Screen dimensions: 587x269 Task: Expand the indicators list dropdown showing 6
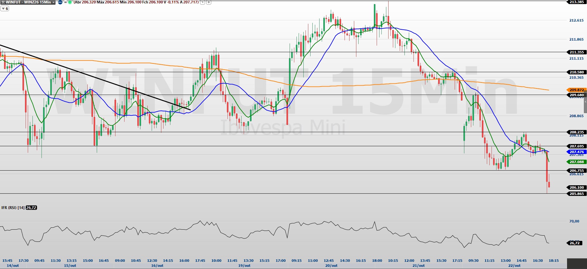coord(5,9)
